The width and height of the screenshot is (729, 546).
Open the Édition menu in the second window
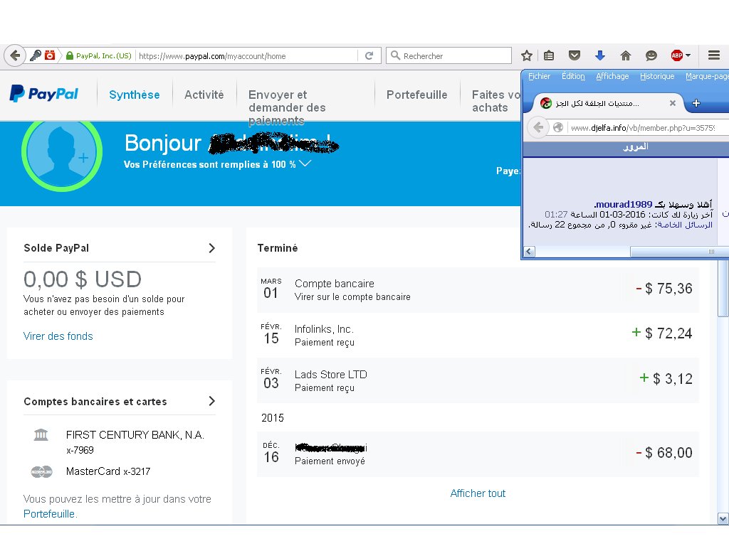coord(573,76)
